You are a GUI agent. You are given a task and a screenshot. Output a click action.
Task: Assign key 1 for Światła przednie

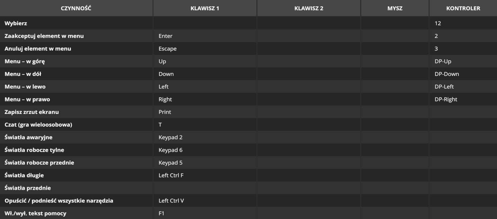(205, 188)
